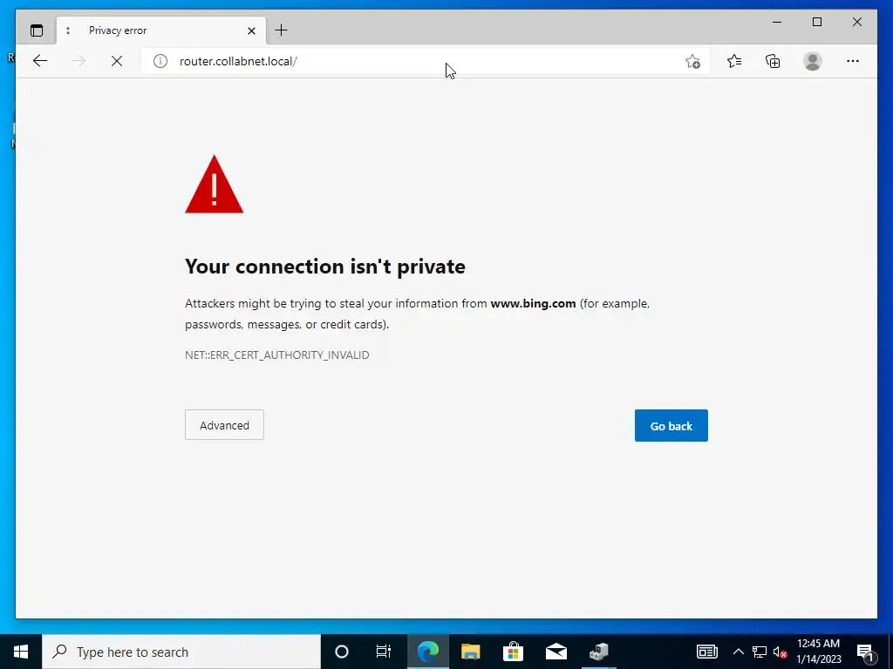Click the Your connection isn't private heading
This screenshot has width=893, height=669.
point(325,267)
